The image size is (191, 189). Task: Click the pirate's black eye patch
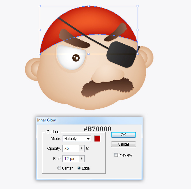click(x=122, y=55)
